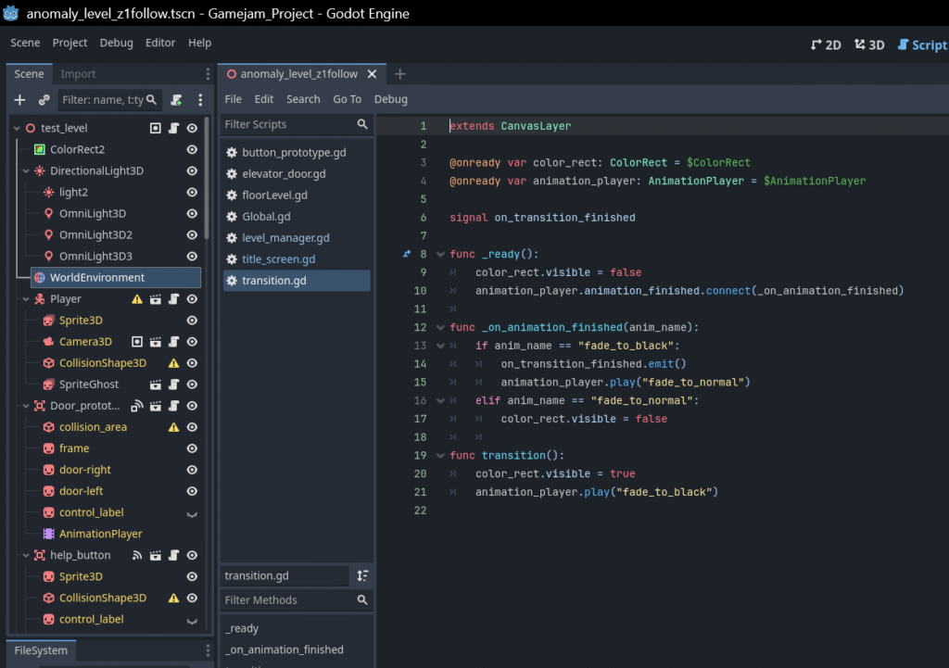Switch to the Import tab
The height and width of the screenshot is (668, 949).
78,74
